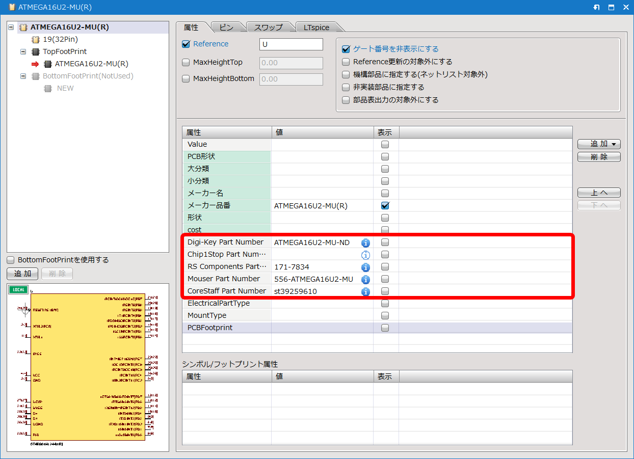
Task: Collapse the TopFootPrint tree node
Action: pos(23,51)
